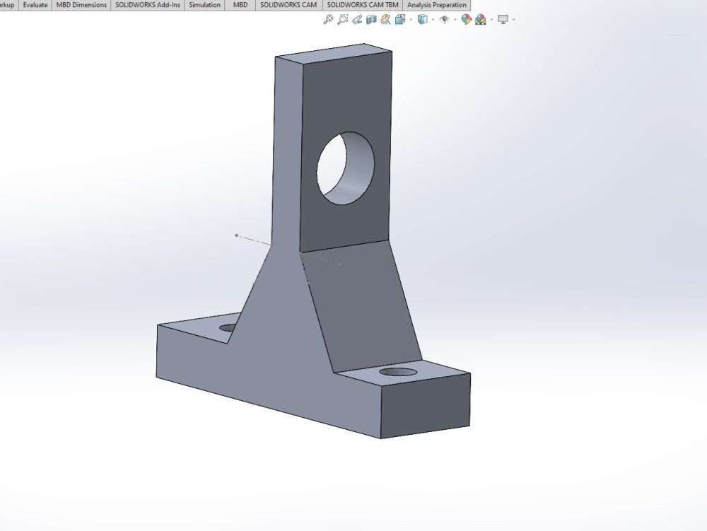Switch to the Simulation tab
Screen dimensions: 707x531
tap(204, 5)
